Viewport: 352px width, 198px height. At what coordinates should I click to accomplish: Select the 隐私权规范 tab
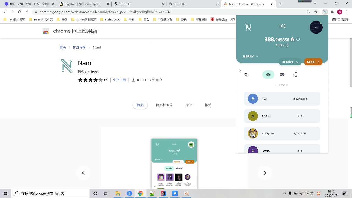pyautogui.click(x=164, y=105)
